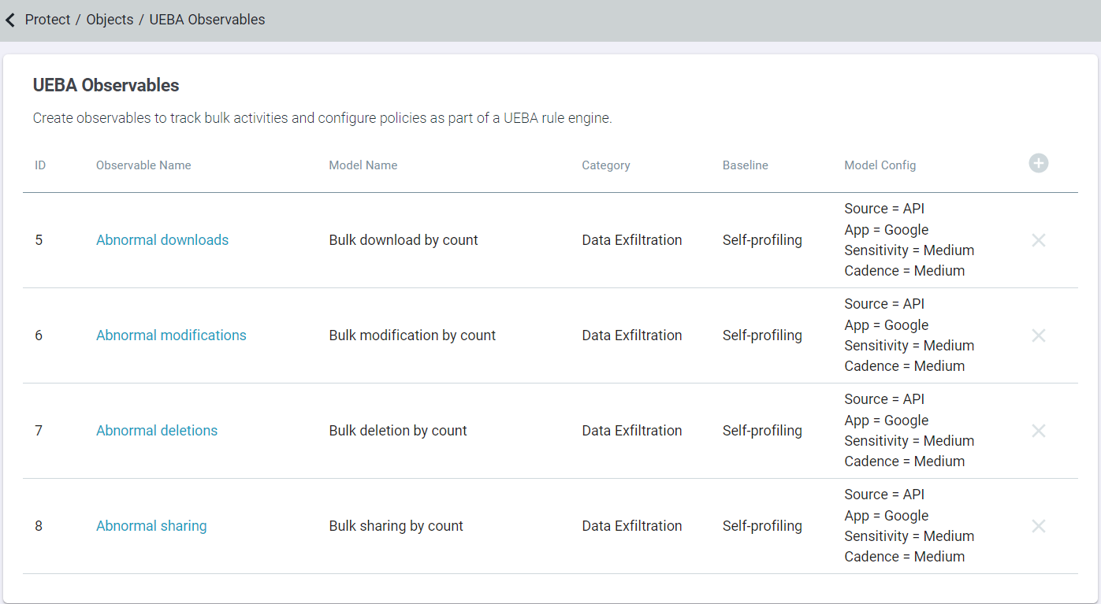Image resolution: width=1101 pixels, height=604 pixels.
Task: Open the Abnormal downloads observable
Action: click(162, 240)
